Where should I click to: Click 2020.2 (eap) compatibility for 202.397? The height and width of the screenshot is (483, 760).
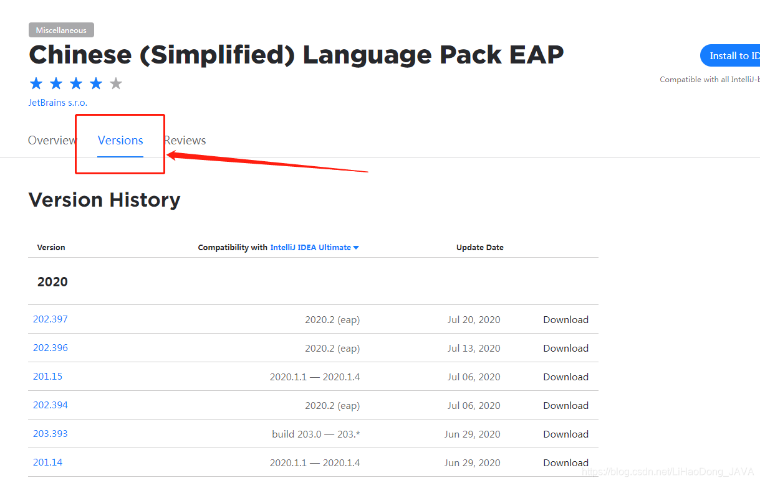(x=332, y=320)
